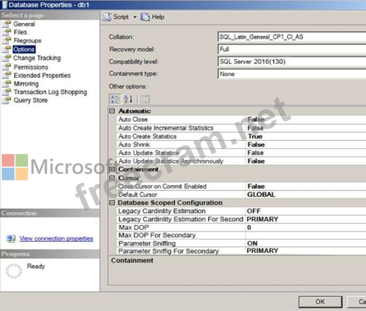Click the database icon in title bar
Viewport: 366px width, 311px height.
(x=5, y=5)
